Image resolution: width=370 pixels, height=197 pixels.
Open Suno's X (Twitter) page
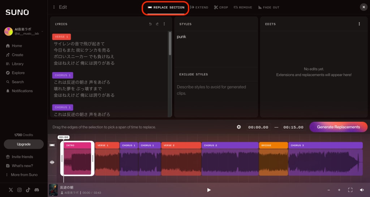click(x=11, y=190)
